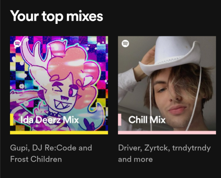The height and width of the screenshot is (178, 221).
Task: Click Spotify logo on Ida Deerz Mix cover
Action: pyautogui.click(x=18, y=44)
